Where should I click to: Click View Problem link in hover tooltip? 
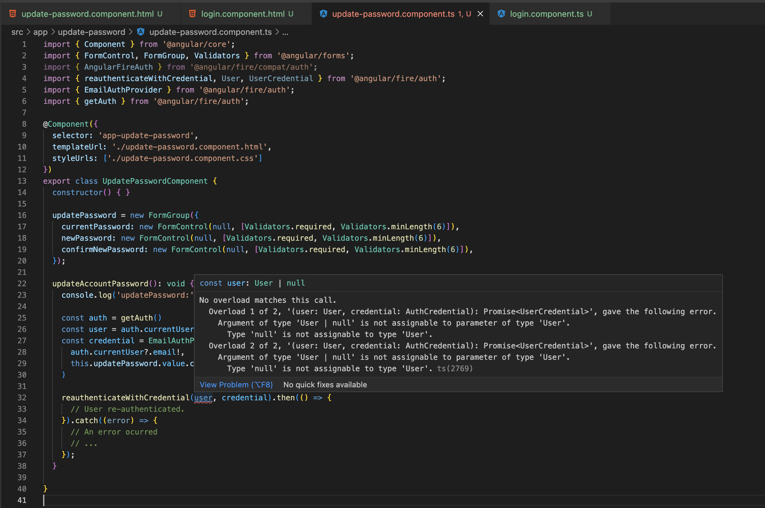(x=236, y=384)
